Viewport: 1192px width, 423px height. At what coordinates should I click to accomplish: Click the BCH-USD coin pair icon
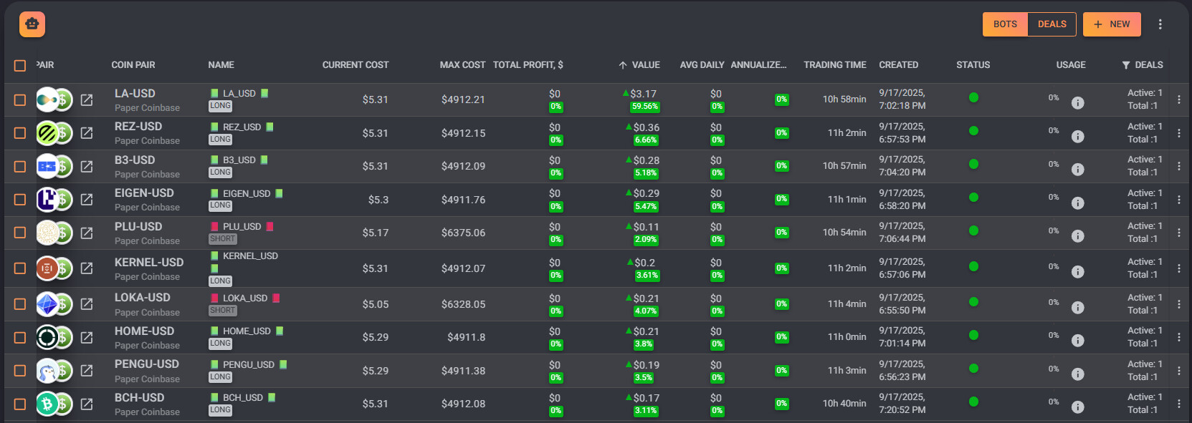[54, 404]
